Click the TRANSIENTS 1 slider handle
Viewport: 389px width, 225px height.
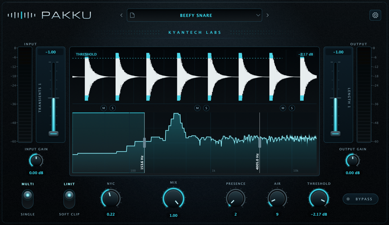pyautogui.click(x=53, y=134)
